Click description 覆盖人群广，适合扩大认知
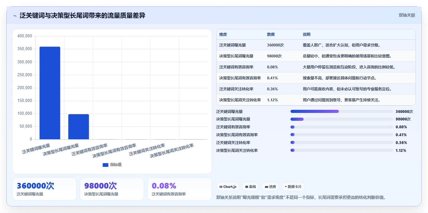This screenshot has width=428, height=213. coord(342,45)
